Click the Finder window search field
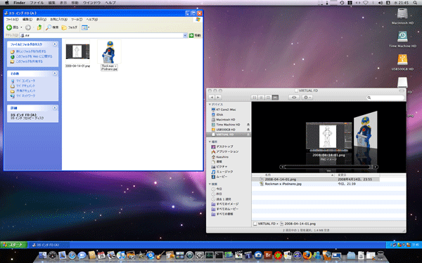422x263 pixels. coord(385,97)
